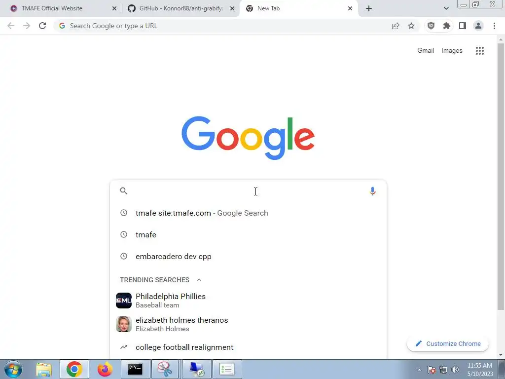
Task: Click inside the Google search box
Action: tap(248, 191)
